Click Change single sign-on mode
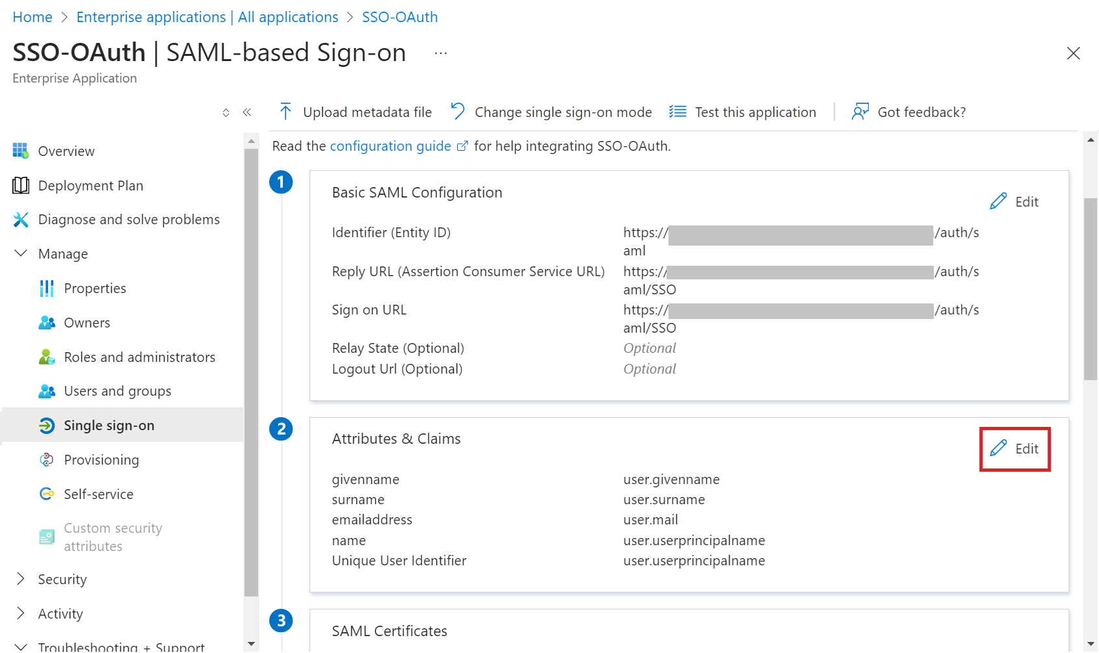Screen dimensions: 1099x653 tap(551, 112)
